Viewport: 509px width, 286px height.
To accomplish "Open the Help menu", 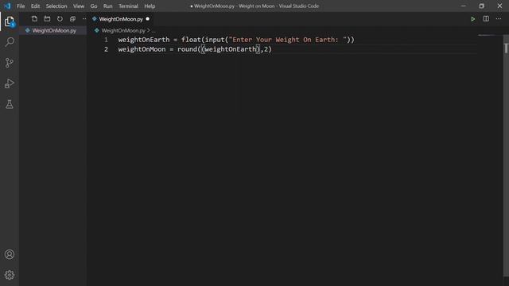I will [x=150, y=6].
